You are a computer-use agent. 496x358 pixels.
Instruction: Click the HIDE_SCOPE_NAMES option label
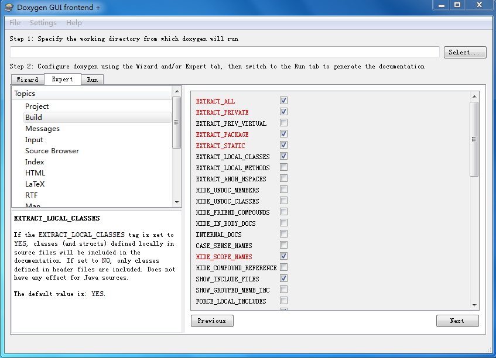[x=224, y=257]
